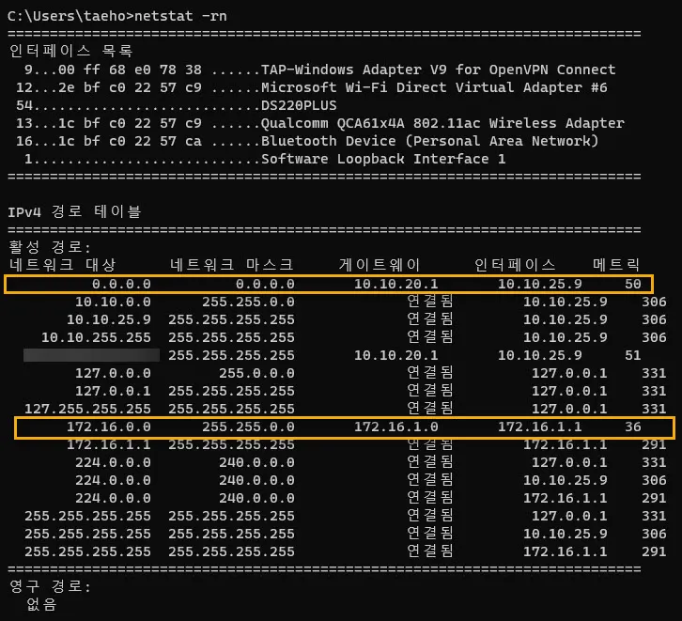Select the Qualcomm QCA61x4A Wireless Adapter entry
682x621 pixels.
[x=442, y=123]
